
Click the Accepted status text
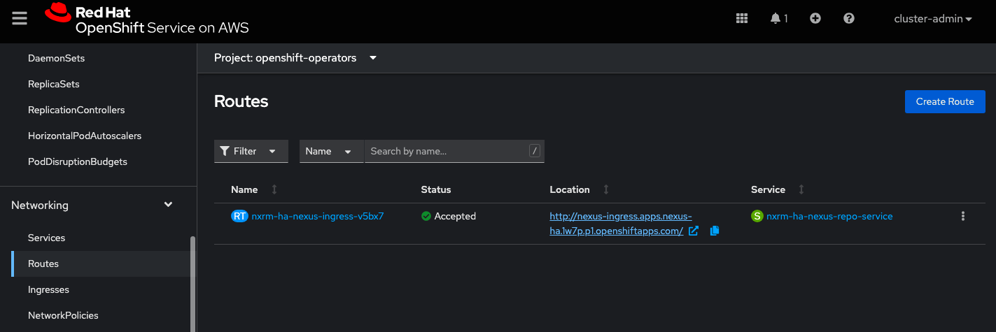pyautogui.click(x=455, y=217)
